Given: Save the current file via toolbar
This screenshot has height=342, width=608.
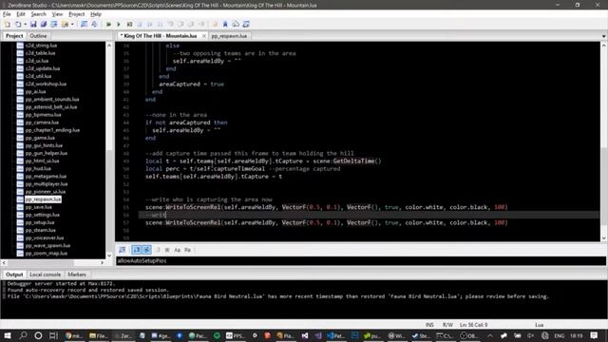Looking at the screenshot, I should [x=33, y=25].
